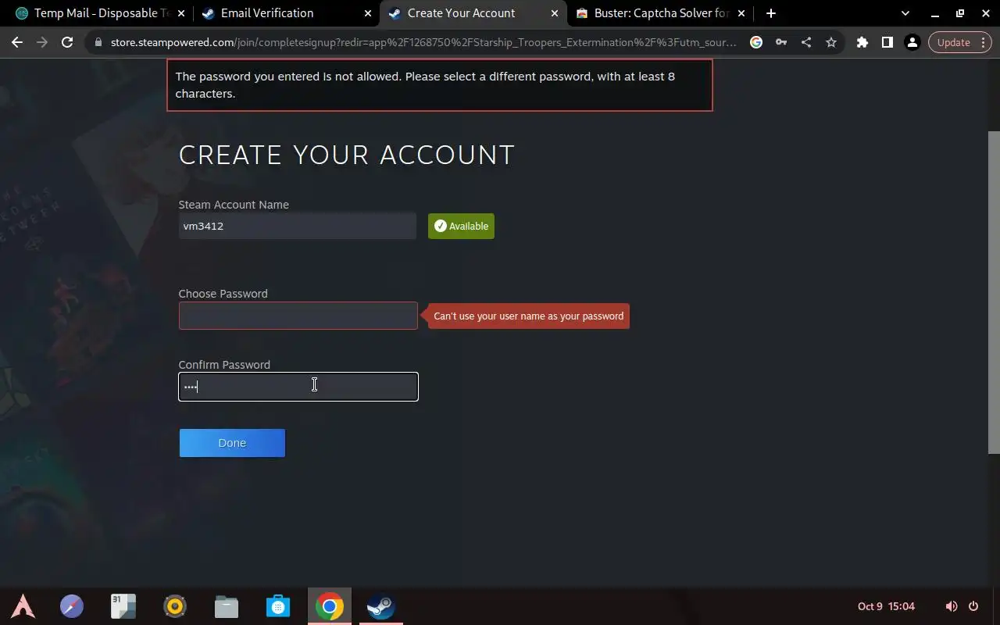The width and height of the screenshot is (1000, 625).
Task: Bookmark this page with star icon
Action: (831, 42)
